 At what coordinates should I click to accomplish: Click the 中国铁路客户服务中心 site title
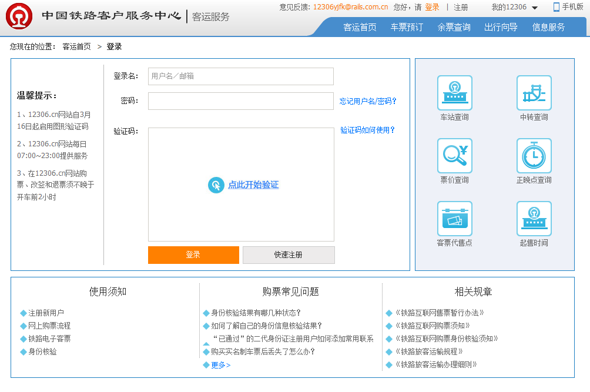(112, 16)
